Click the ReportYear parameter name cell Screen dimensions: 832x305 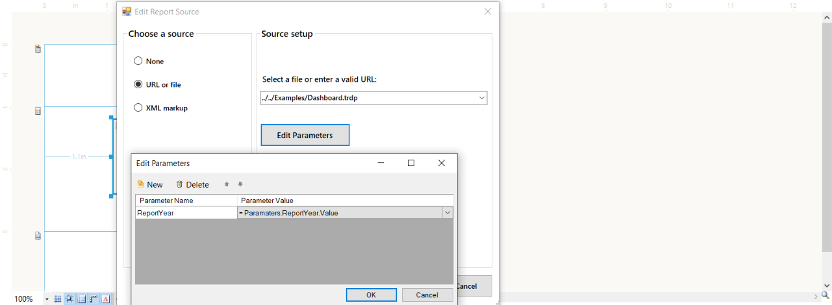tap(186, 213)
